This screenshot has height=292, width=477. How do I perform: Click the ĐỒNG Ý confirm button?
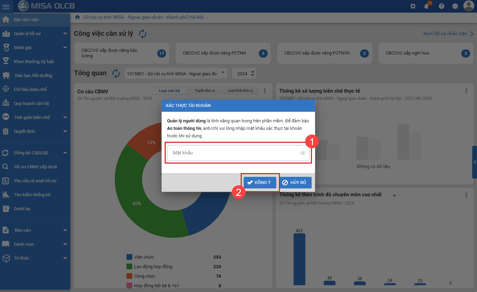[260, 182]
